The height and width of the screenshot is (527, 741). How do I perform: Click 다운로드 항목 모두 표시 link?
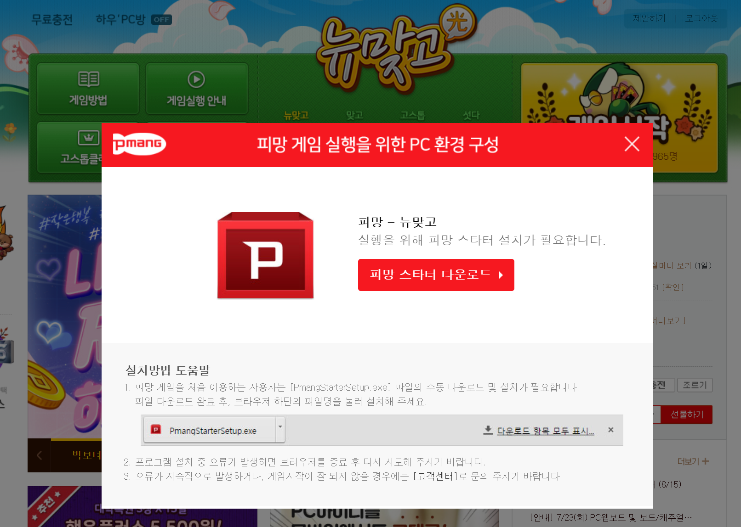point(545,431)
